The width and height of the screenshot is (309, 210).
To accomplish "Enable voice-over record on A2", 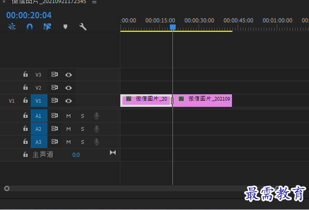I will click(96, 129).
